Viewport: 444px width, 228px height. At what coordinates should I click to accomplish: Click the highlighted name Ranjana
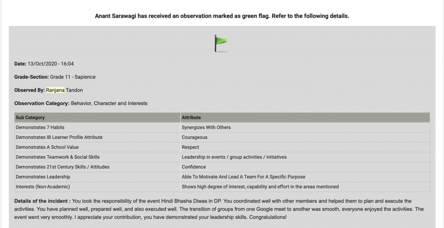coord(55,90)
